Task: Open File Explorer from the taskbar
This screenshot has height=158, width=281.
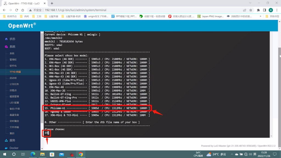Action: click(x=42, y=154)
